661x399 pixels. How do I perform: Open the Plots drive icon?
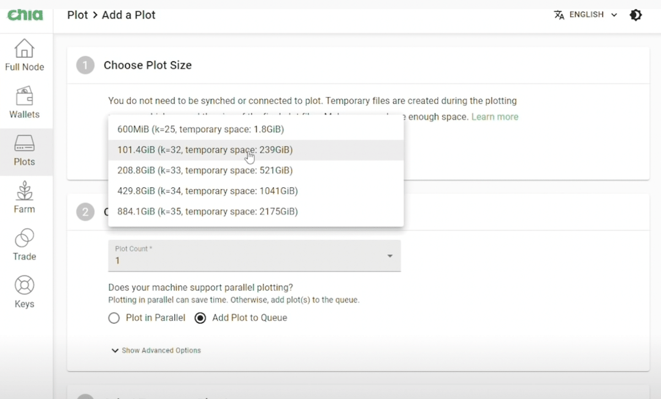24,144
